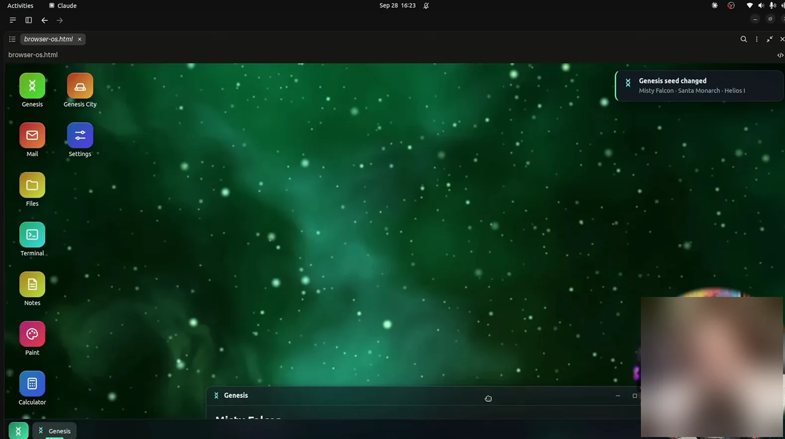Open the hamburger menu in top toolbar
785x439 pixels.
click(13, 20)
